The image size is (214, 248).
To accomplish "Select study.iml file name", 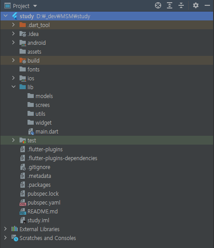I will (x=38, y=220).
